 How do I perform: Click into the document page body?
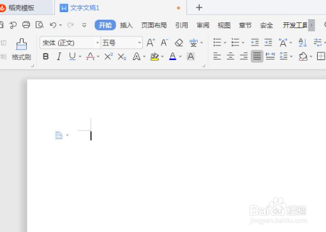click(177, 155)
